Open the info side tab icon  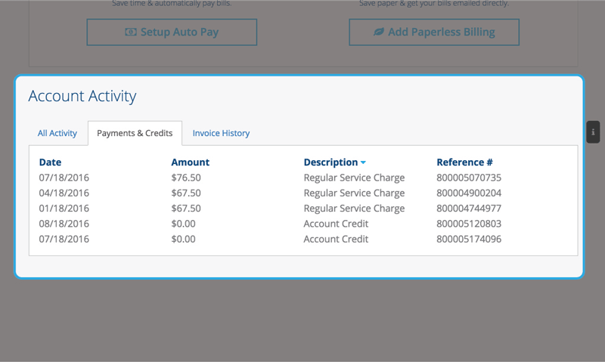tap(593, 132)
